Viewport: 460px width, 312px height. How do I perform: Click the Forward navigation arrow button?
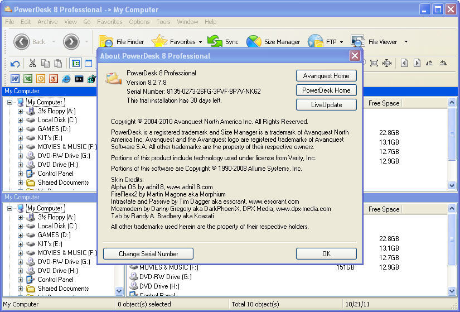click(x=71, y=42)
